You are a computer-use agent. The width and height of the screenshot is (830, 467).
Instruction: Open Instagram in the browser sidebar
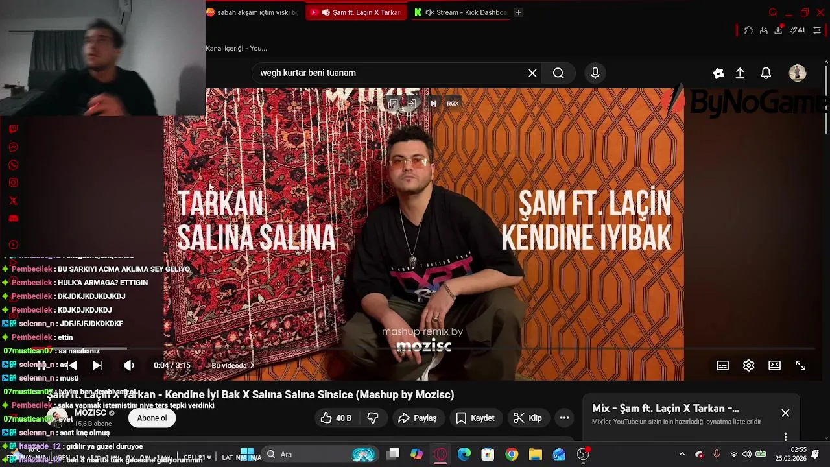click(14, 183)
